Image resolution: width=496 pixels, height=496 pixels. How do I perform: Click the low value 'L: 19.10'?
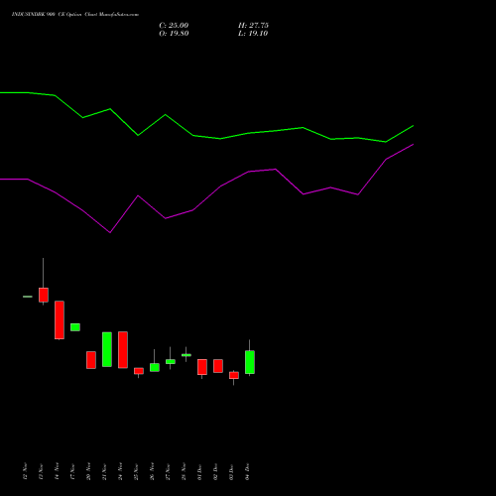point(253,34)
